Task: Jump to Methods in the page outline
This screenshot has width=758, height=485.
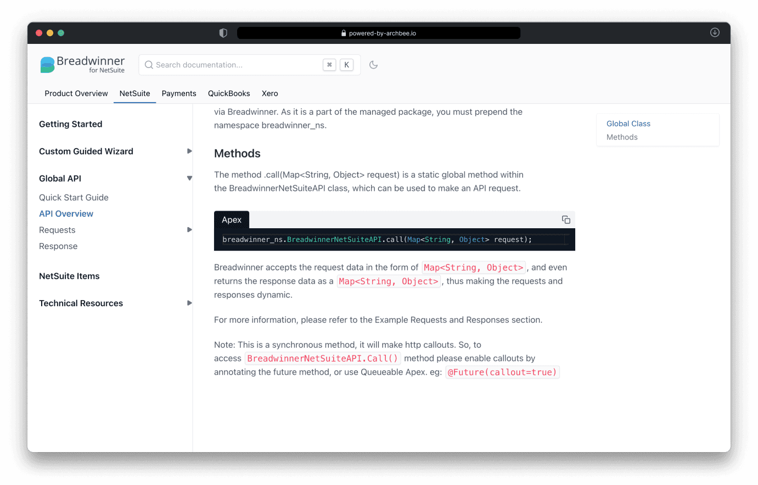Action: [x=622, y=137]
